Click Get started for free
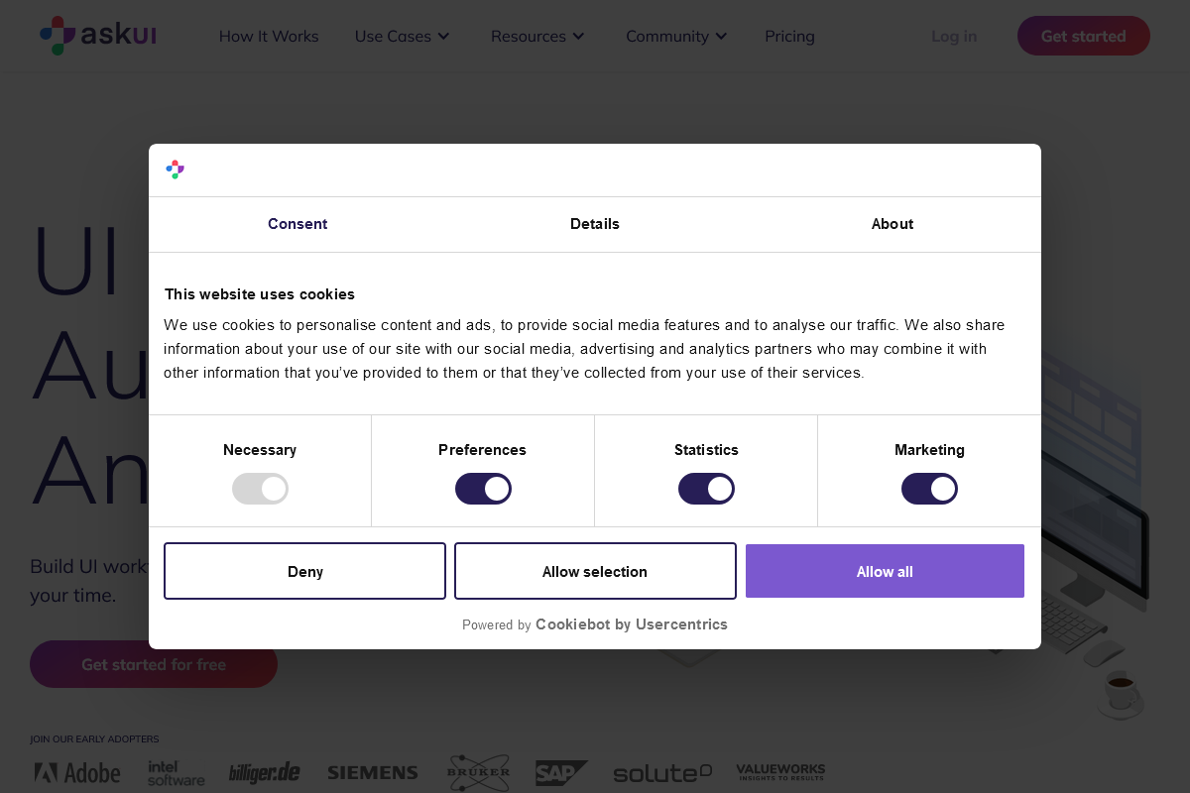Image resolution: width=1190 pixels, height=793 pixels. tap(154, 664)
